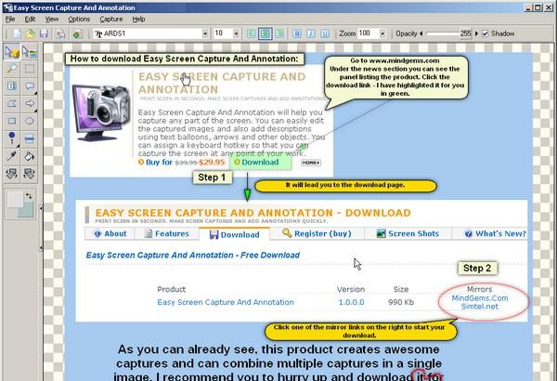This screenshot has width=557, height=381.
Task: Create a new document from the toolbar
Action: coord(17,33)
